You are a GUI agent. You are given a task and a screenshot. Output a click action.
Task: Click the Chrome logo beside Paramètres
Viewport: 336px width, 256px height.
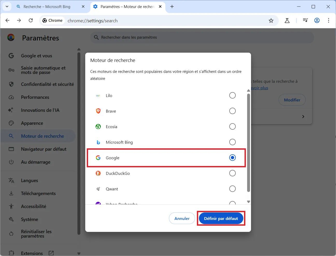point(11,38)
